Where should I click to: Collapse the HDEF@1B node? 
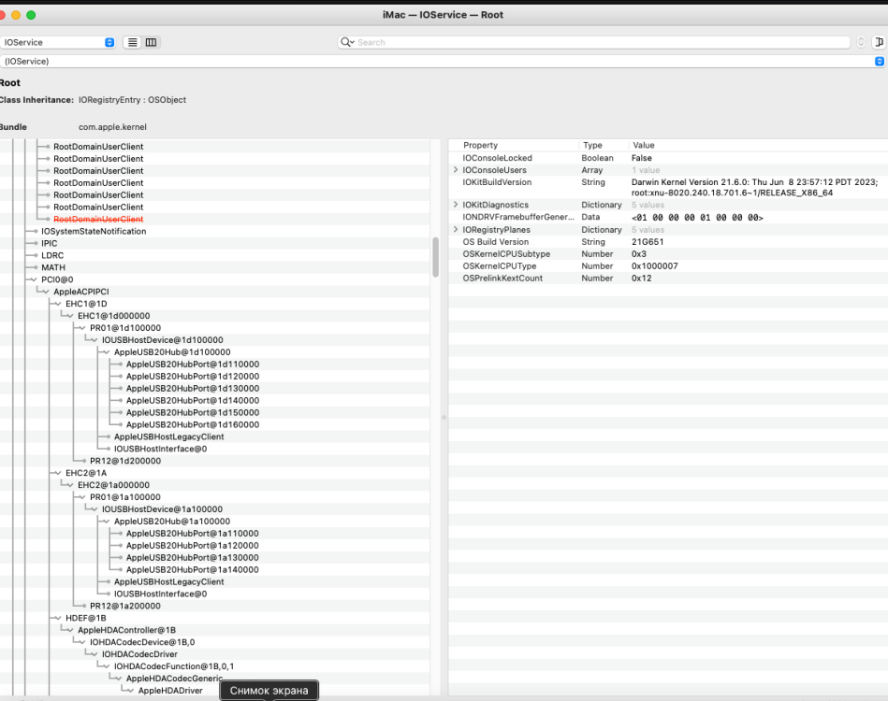click(x=57, y=618)
